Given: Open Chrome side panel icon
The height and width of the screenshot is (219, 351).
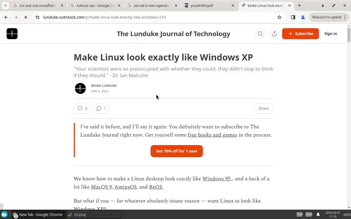Looking at the screenshot, I should click(293, 17).
